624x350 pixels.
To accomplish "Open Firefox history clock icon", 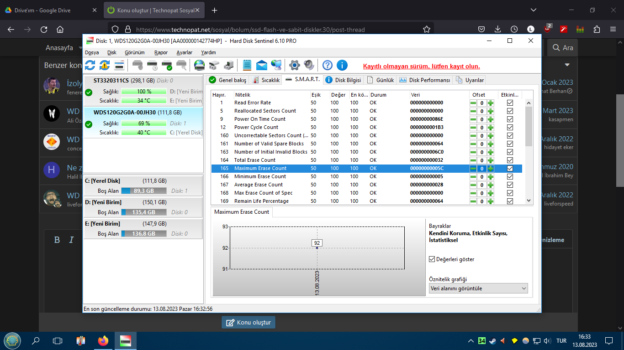I will pos(514,29).
